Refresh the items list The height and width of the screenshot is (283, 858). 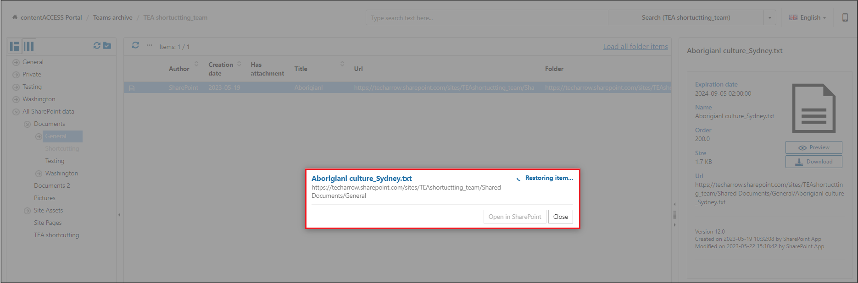pos(135,45)
